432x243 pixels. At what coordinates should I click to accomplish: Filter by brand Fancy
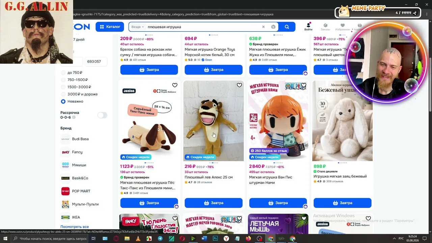(72, 152)
